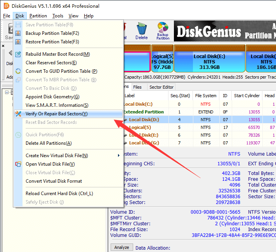This screenshot has height=252, width=276.
Task: Collapse the disk tree node
Action: click(7, 92)
